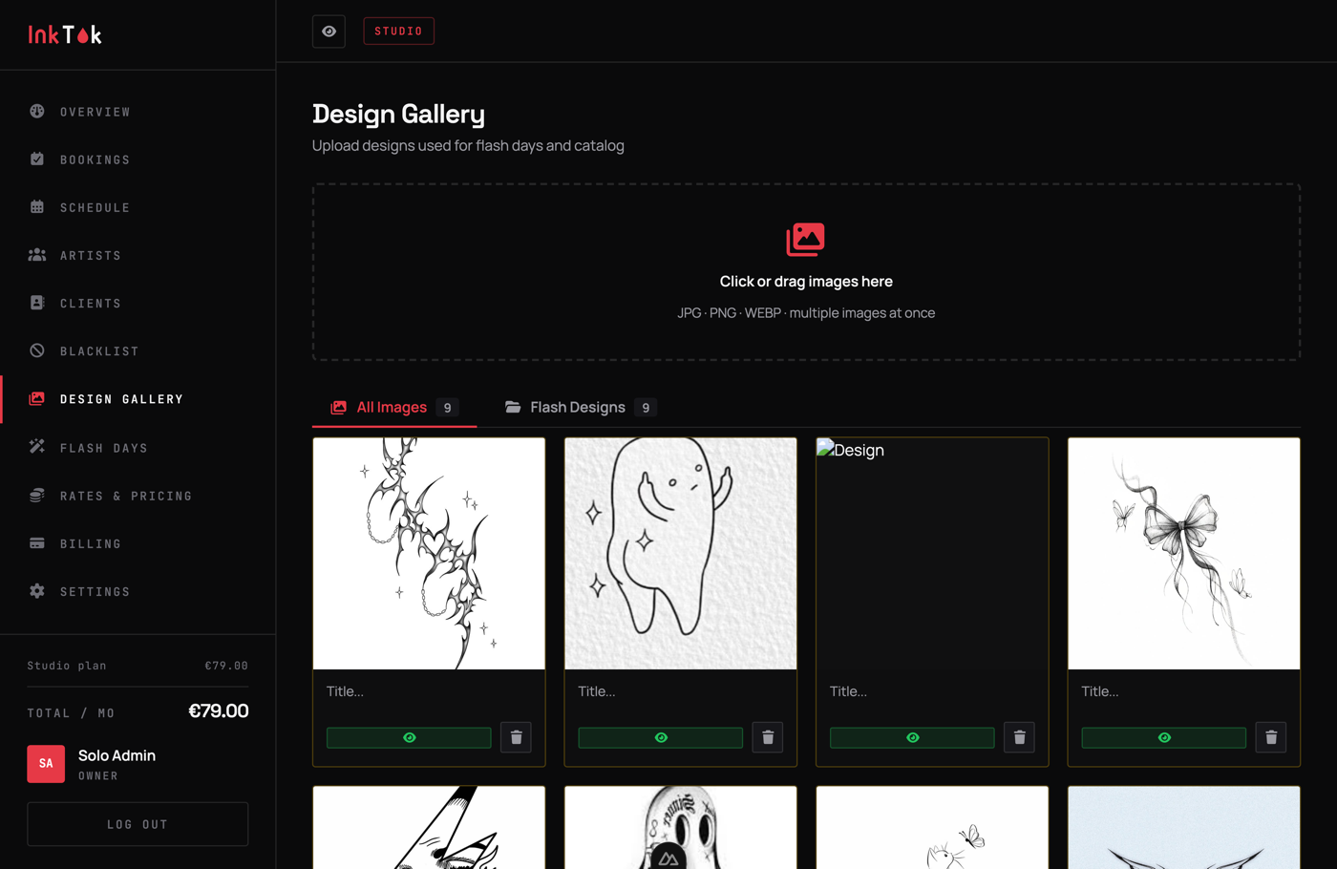Click the Clients contact-book icon
Image resolution: width=1337 pixels, height=869 pixels.
(x=37, y=303)
